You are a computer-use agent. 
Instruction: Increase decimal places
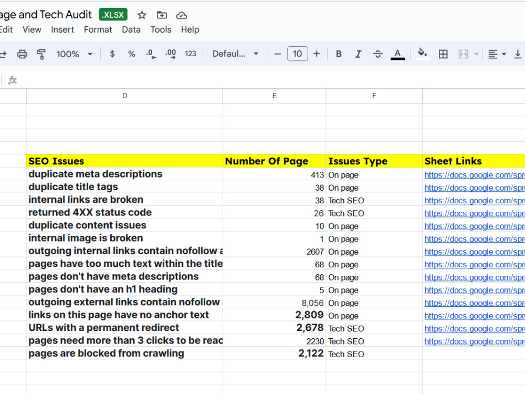171,54
